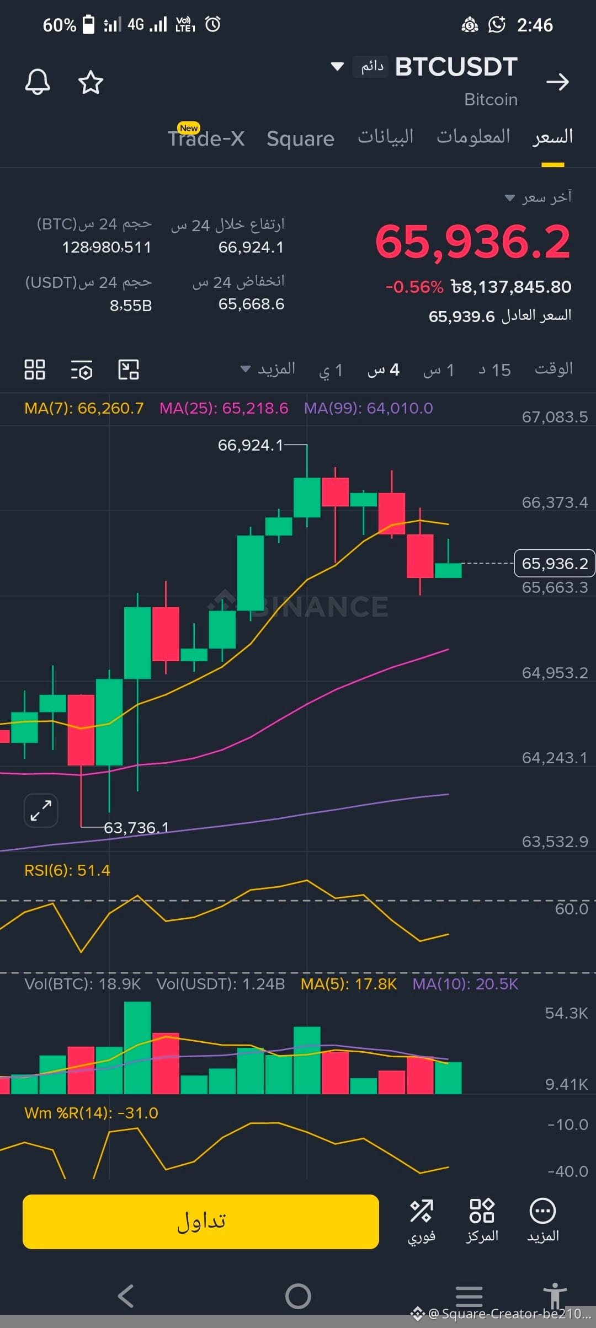Open the المعلومات tab
596x1328 pixels.
(x=473, y=136)
